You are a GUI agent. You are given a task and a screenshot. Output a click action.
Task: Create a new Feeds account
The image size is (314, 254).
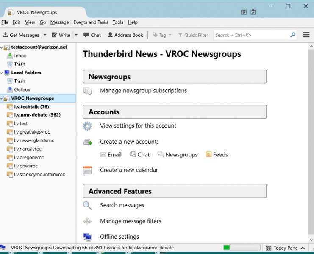[217, 154]
